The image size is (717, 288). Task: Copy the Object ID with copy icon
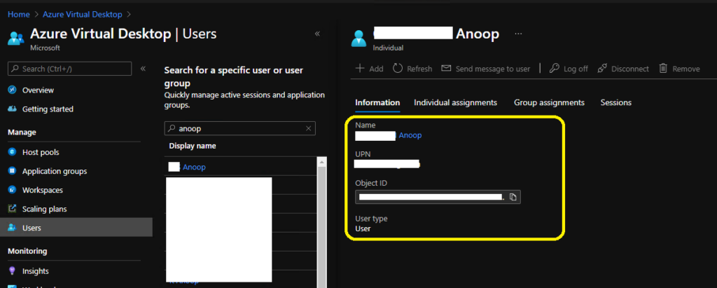click(x=513, y=198)
